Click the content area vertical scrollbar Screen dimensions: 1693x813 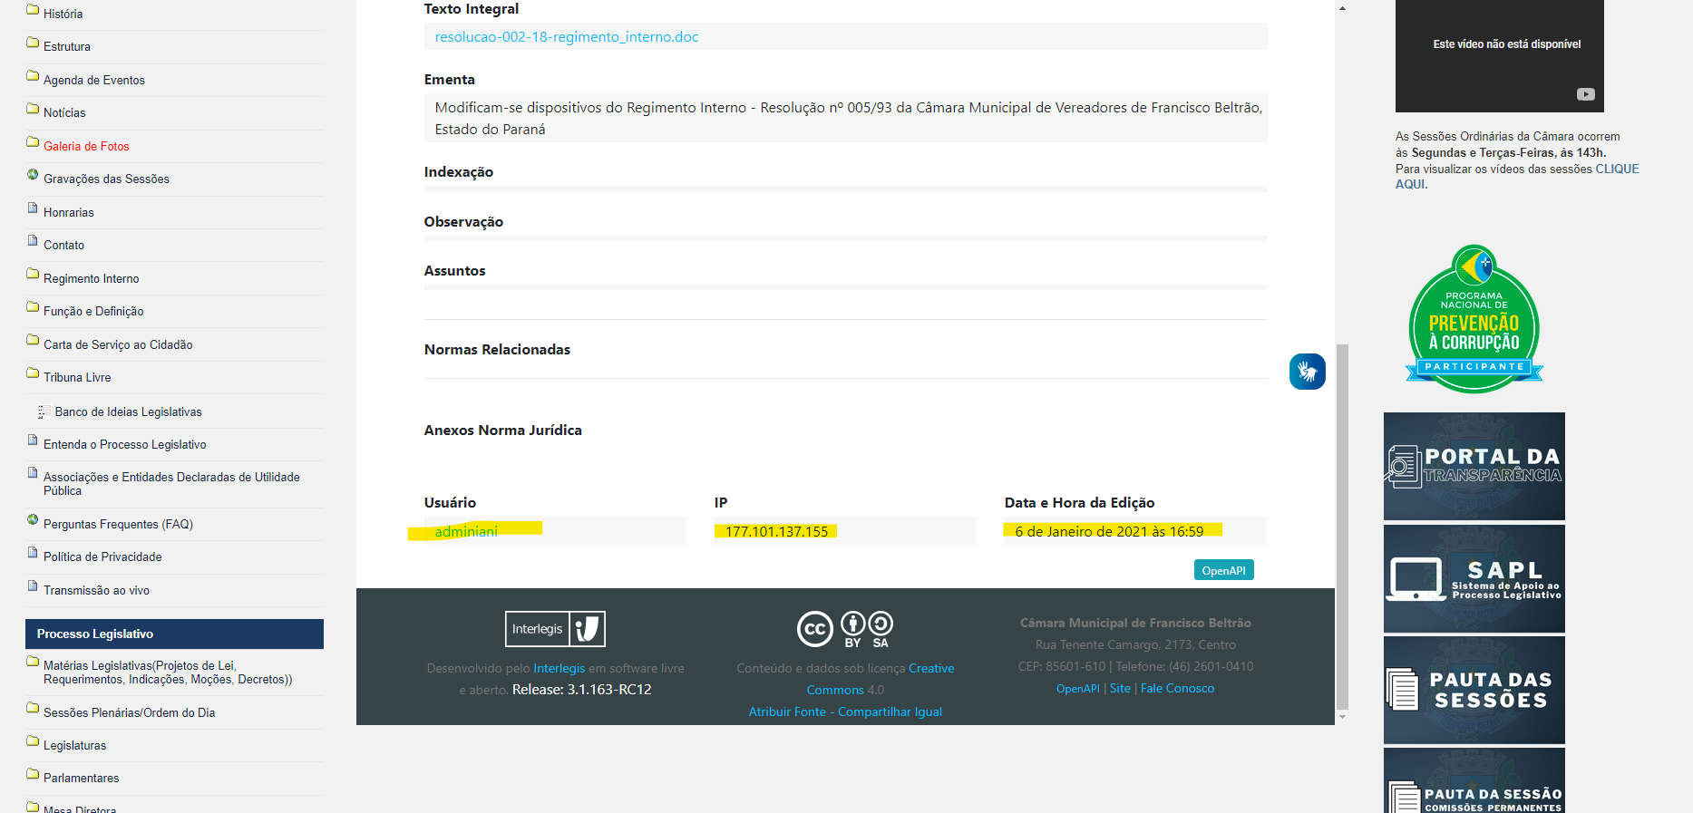(1342, 526)
